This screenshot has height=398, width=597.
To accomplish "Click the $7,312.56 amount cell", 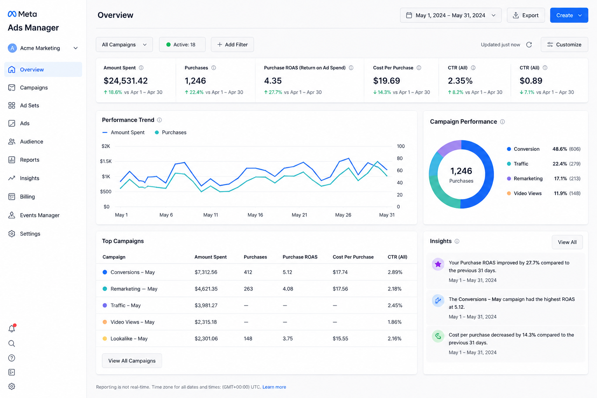I will pos(206,272).
